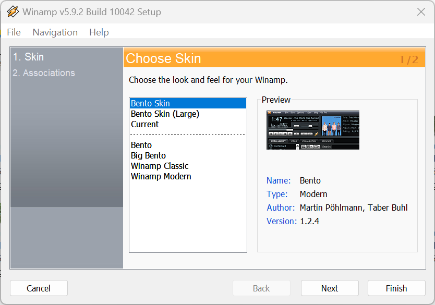Click the Choose Skin orange header
The height and width of the screenshot is (305, 435).
274,58
